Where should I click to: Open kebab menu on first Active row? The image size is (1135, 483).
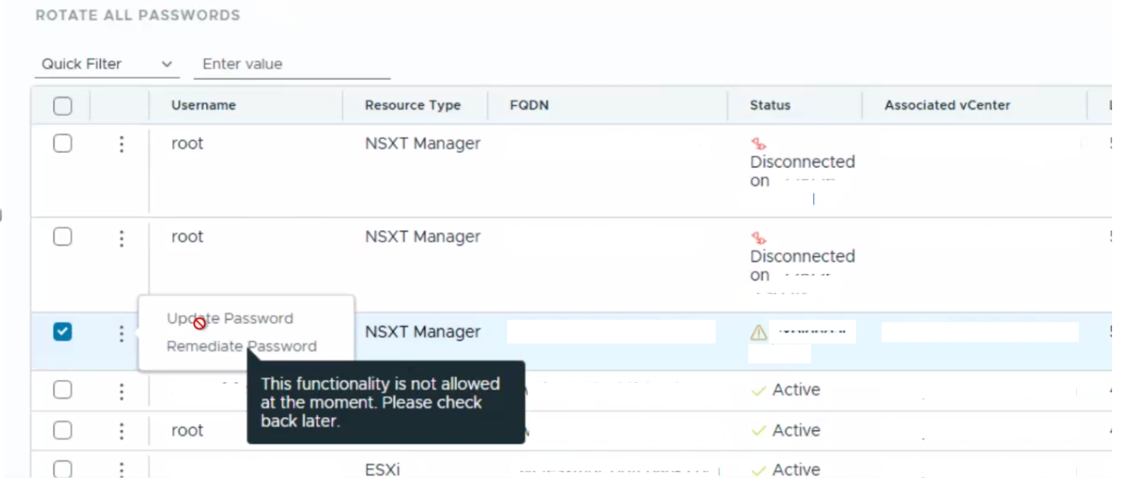(121, 391)
